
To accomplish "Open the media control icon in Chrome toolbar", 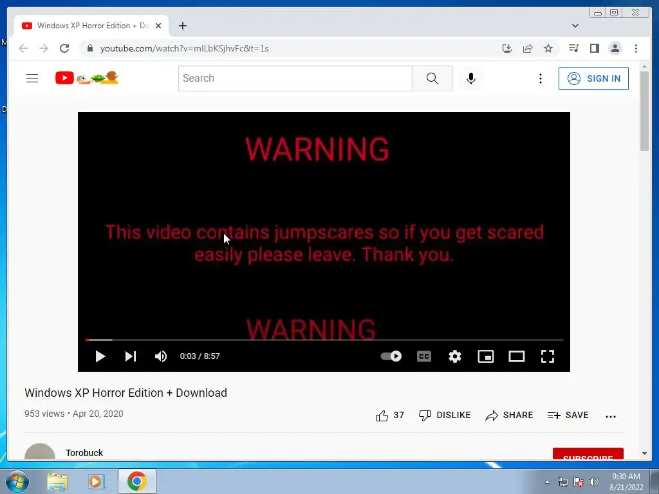I will pos(573,48).
